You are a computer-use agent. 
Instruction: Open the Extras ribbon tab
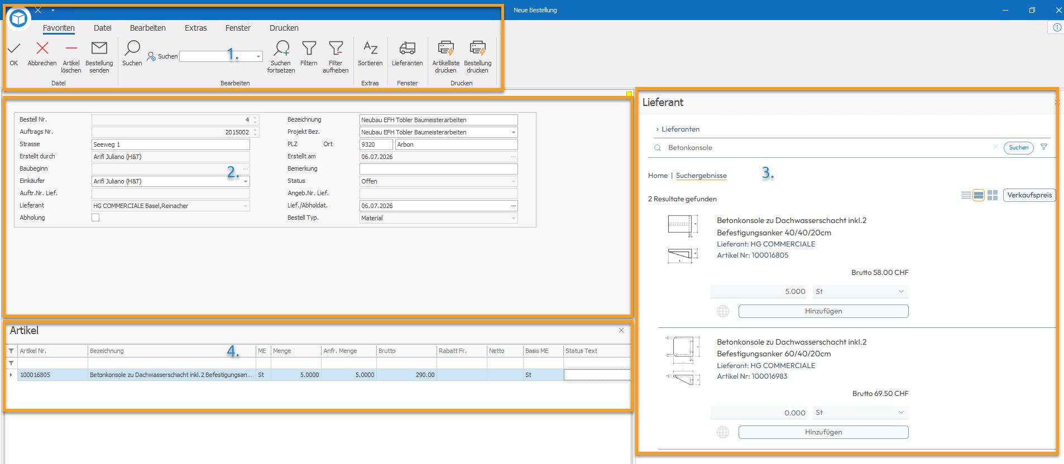[196, 28]
